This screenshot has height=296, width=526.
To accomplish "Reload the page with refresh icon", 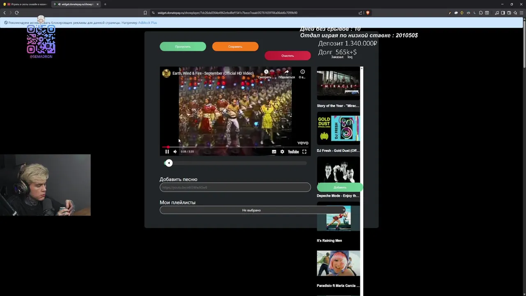I will tap(17, 13).
